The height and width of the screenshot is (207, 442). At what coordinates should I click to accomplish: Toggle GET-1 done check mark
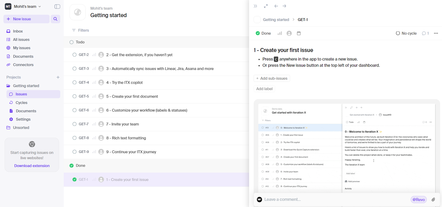tap(74, 179)
